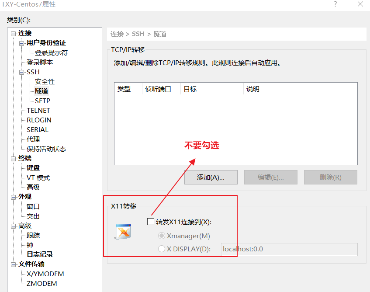Viewport: 370px width, 292px height.
Task: Click the localhost:0.0 display field
Action: [x=289, y=249]
